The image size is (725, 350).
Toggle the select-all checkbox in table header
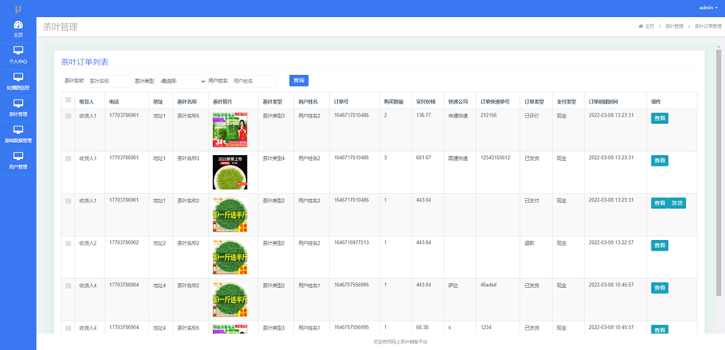(x=69, y=100)
